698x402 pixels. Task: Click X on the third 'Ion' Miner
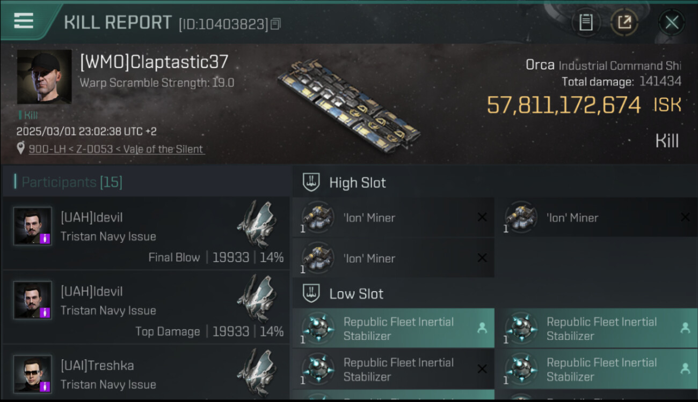[x=482, y=258]
